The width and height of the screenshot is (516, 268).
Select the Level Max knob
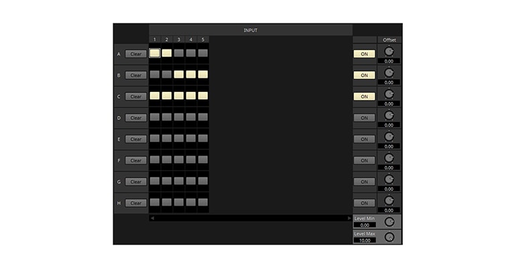389,237
